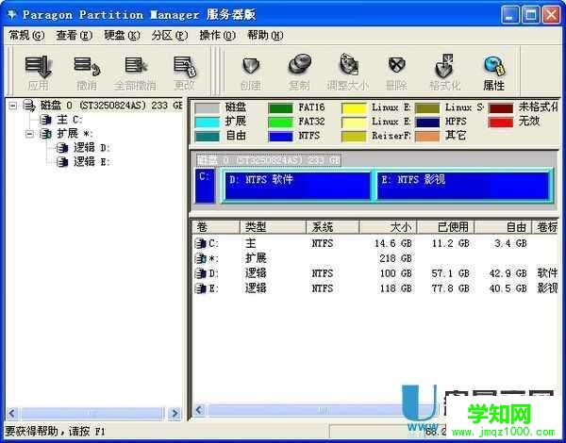
Task: Sort by the 卷 column header
Action: tap(216, 227)
